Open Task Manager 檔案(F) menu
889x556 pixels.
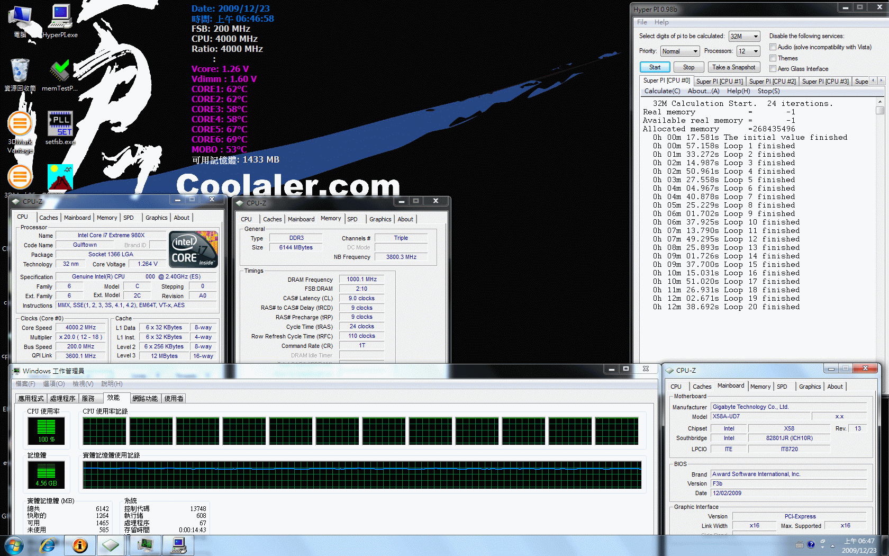click(25, 383)
